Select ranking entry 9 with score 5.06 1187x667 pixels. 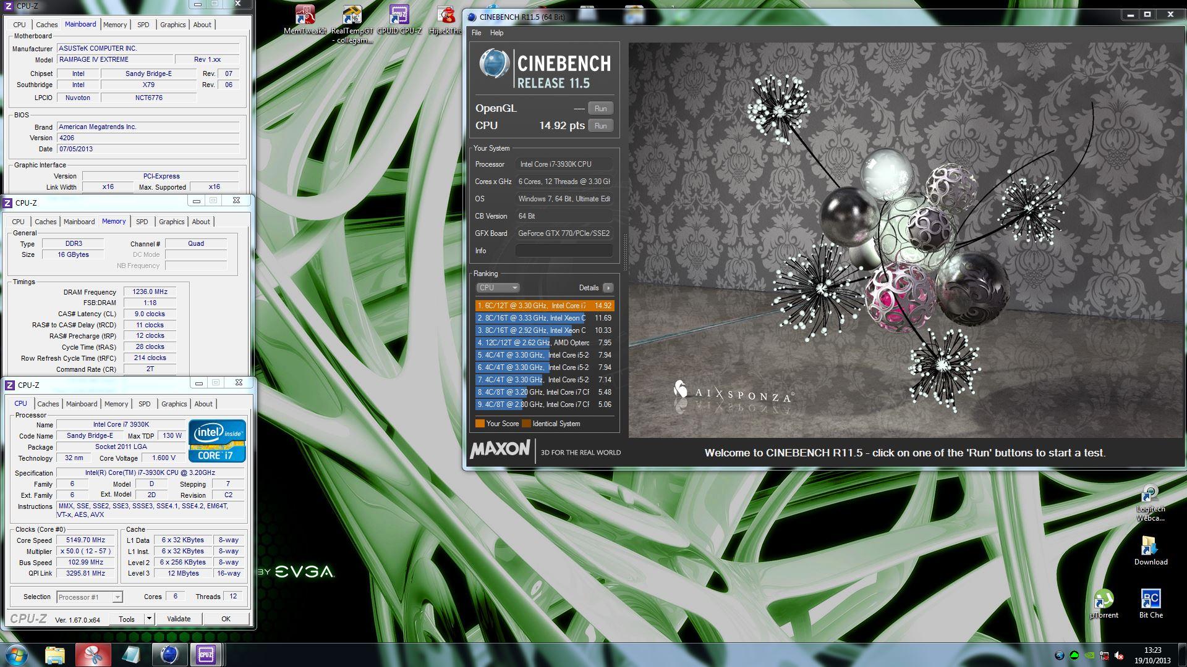click(545, 405)
